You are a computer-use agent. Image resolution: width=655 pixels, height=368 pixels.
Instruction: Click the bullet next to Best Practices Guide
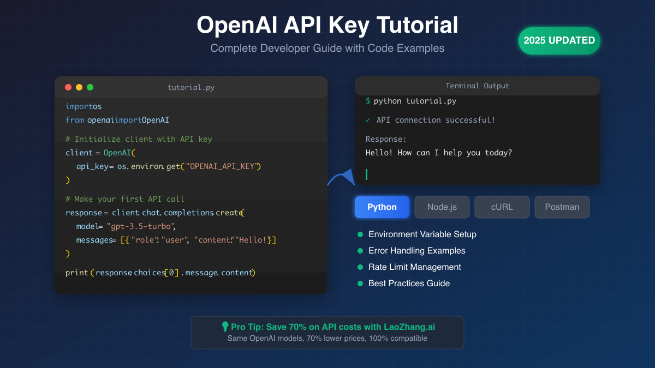click(360, 283)
